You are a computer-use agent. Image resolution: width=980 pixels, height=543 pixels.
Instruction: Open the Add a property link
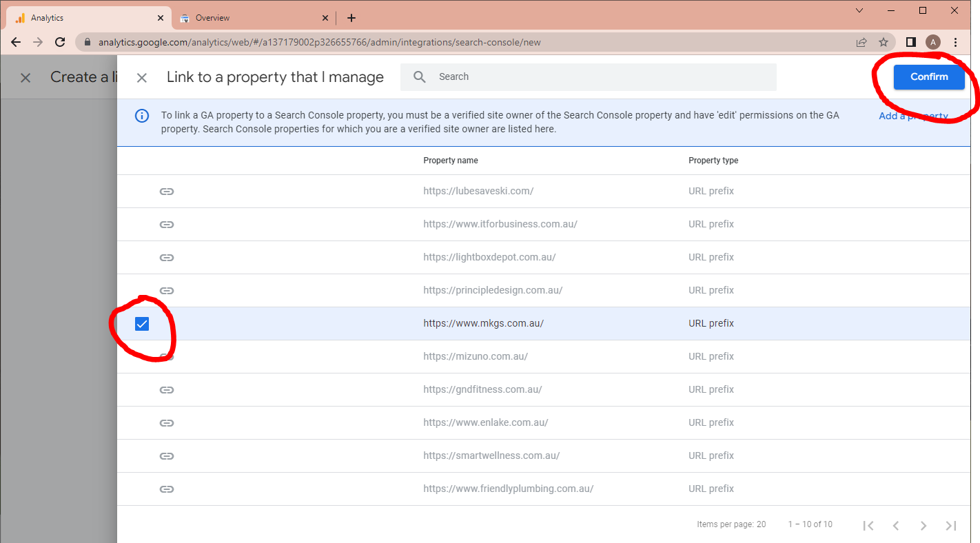click(x=913, y=116)
